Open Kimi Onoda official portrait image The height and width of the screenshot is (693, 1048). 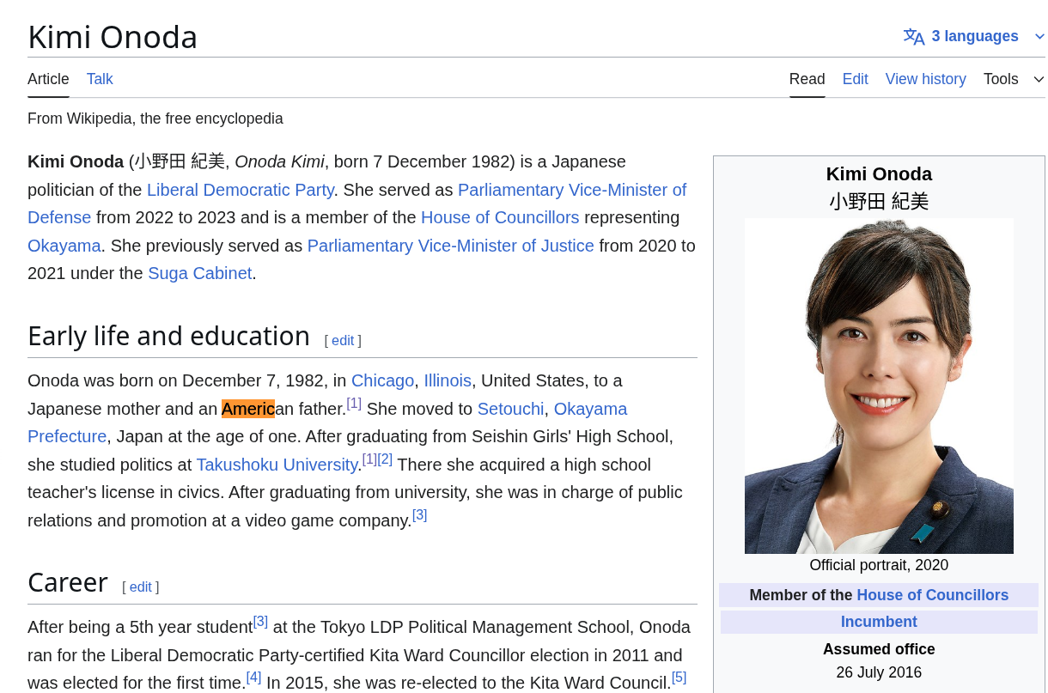(879, 386)
